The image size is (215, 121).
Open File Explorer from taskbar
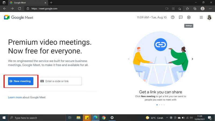(78, 118)
